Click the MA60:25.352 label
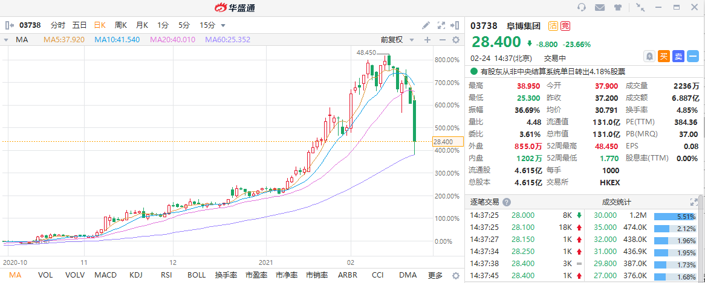 pyautogui.click(x=227, y=39)
